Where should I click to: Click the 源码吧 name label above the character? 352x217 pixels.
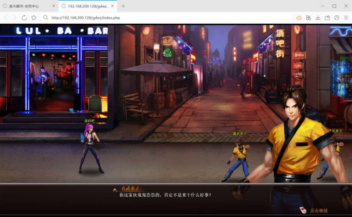tap(89, 121)
